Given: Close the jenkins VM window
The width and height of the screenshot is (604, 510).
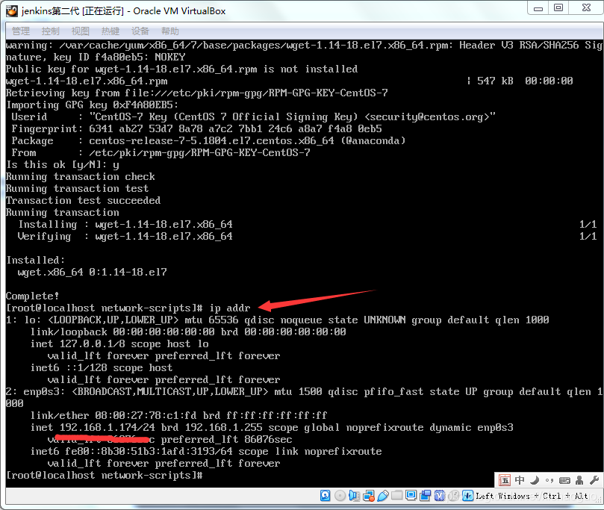Looking at the screenshot, I should (586, 7).
